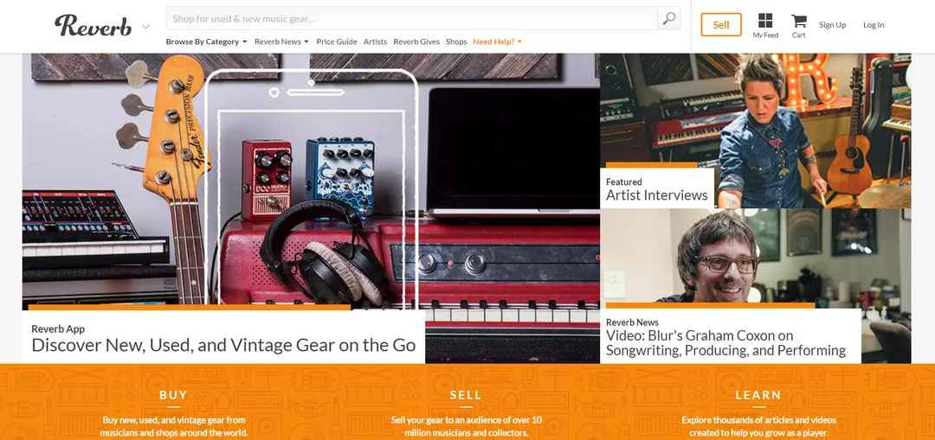Open the shopping Cart icon
The height and width of the screenshot is (440, 935).
tap(798, 22)
